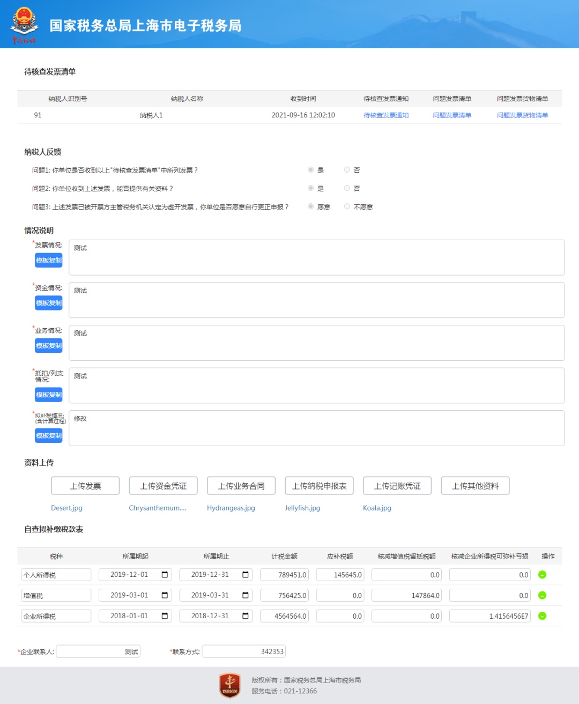579x704 pixels.
Task: Select 是 for question 2 about providing materials
Action: 311,188
